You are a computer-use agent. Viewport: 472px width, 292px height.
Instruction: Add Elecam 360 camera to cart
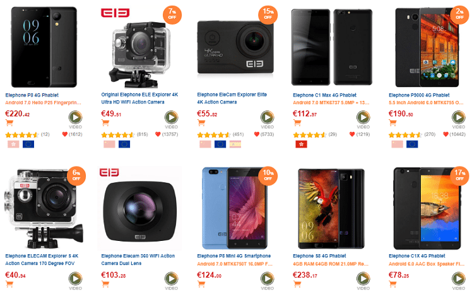(x=105, y=284)
